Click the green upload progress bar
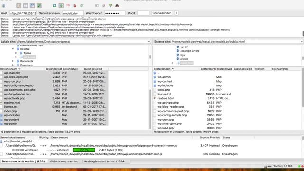The width and height of the screenshot is (304, 171). [x=84, y=150]
